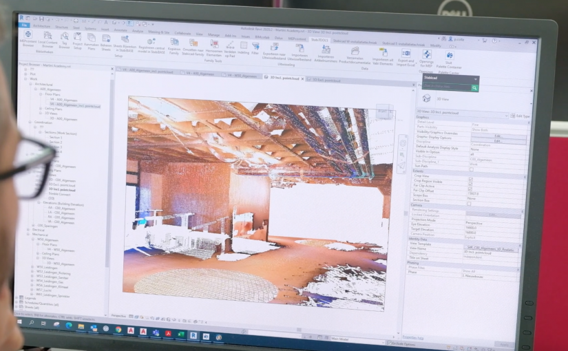Select the Kopiëren Family tool
568x351 pixels.
click(174, 46)
